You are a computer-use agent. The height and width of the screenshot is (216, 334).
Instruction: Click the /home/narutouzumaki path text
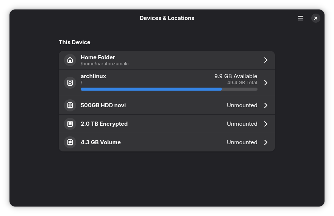[x=105, y=64]
